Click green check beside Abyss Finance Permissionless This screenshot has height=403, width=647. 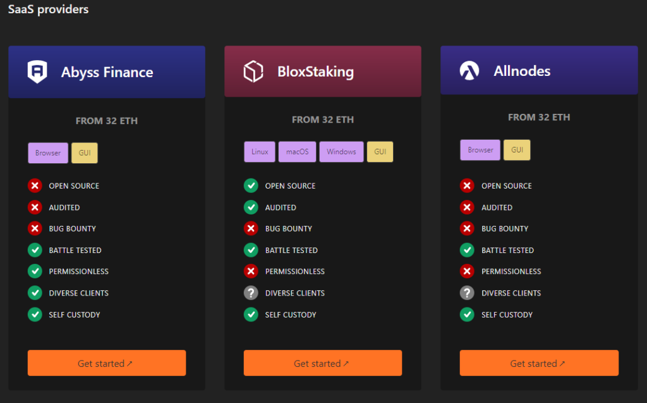pyautogui.click(x=35, y=271)
